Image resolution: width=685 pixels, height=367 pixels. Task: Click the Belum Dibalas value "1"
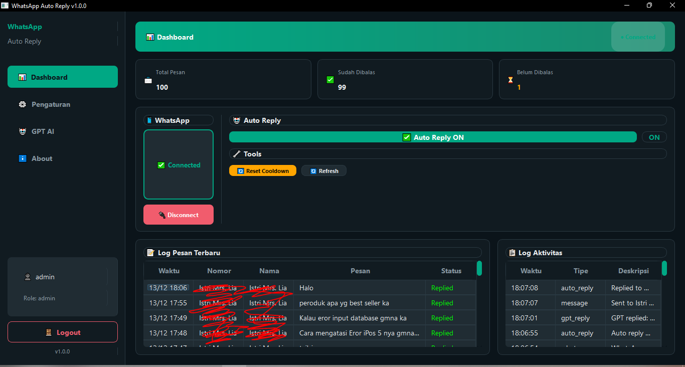(519, 87)
